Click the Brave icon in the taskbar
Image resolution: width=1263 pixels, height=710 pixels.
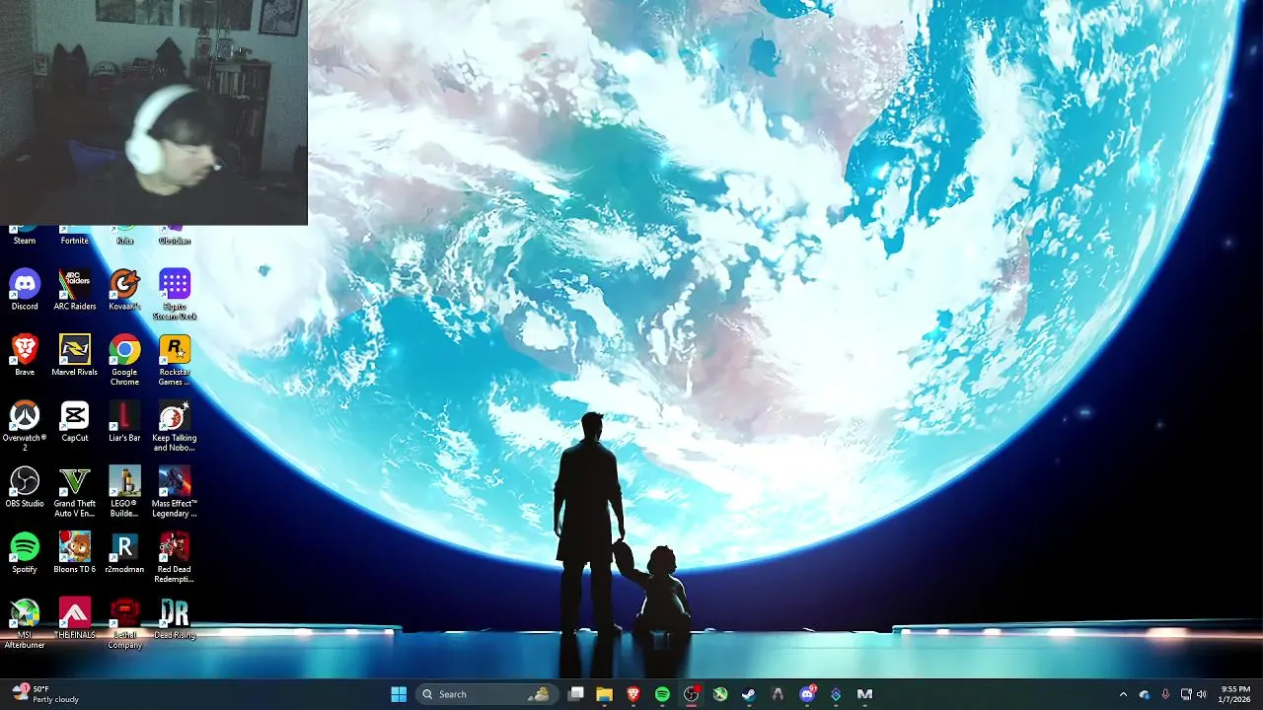[x=633, y=694]
